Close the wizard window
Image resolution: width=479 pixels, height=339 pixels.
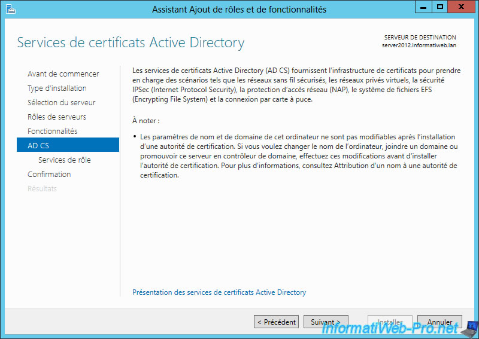click(461, 7)
